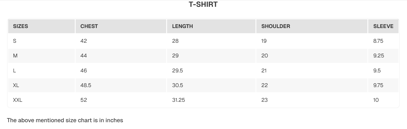
Task: Select shoulder value 19 for S
Action: click(264, 41)
